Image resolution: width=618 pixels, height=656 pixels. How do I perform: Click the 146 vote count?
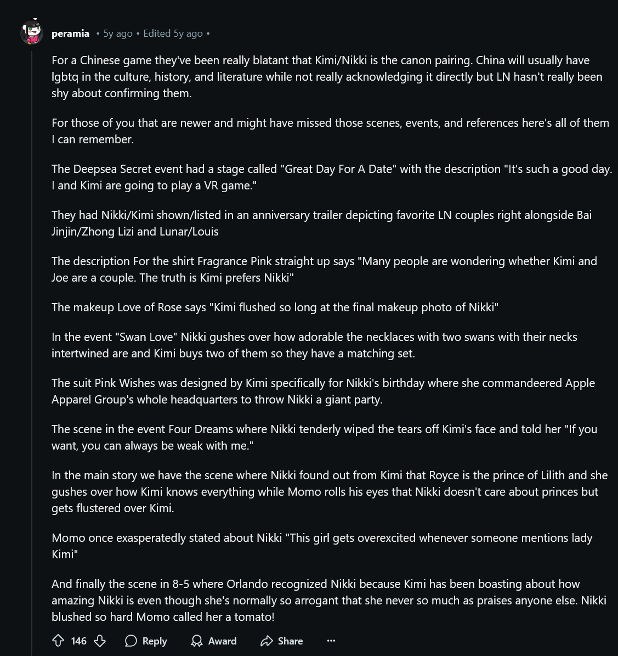coord(78,641)
